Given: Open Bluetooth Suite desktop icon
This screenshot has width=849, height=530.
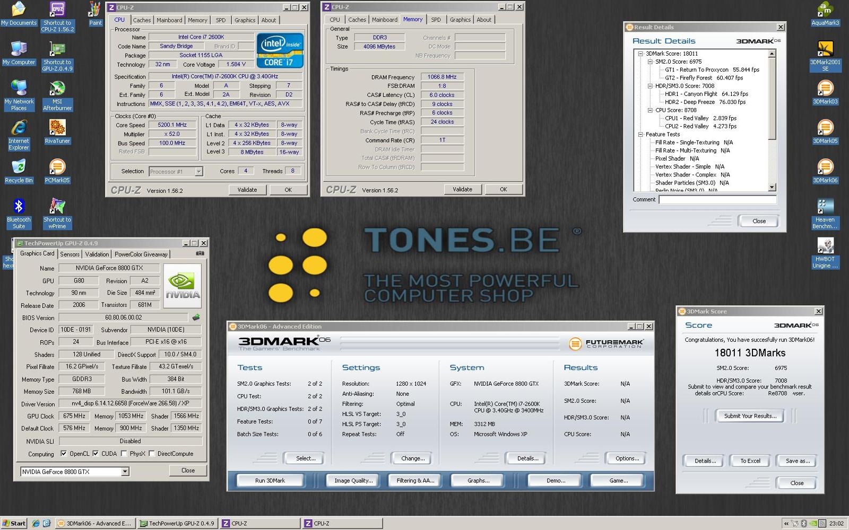Looking at the screenshot, I should click(x=19, y=214).
